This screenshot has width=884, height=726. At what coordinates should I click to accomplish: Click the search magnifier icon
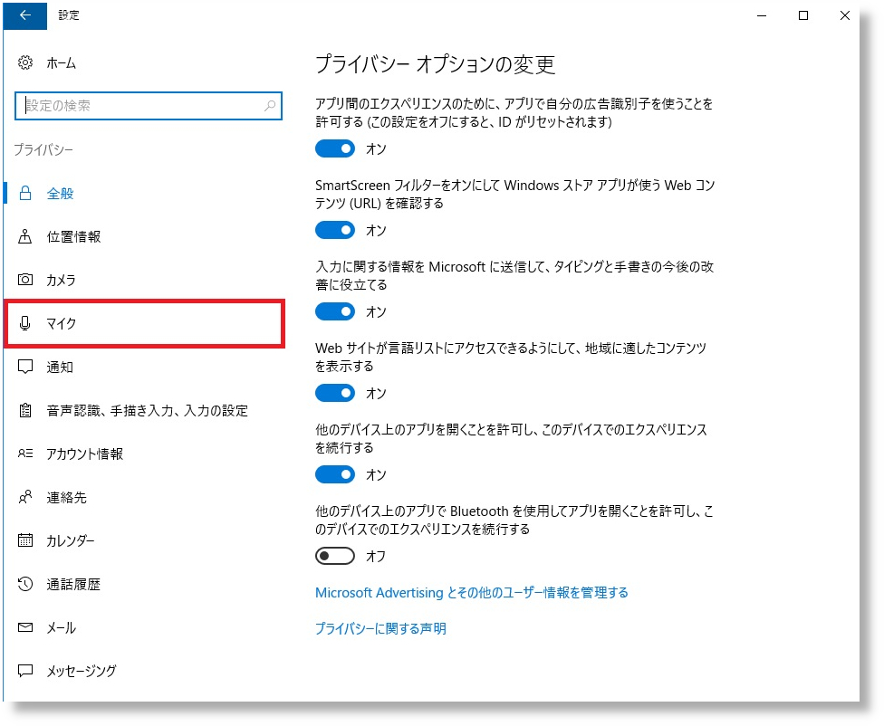(270, 106)
